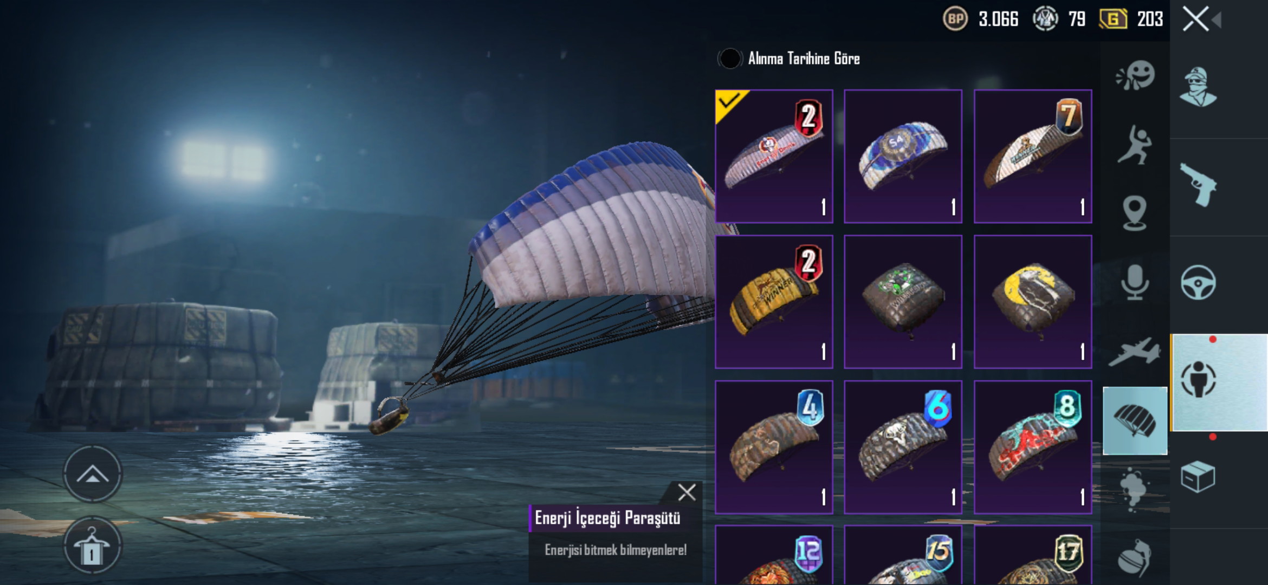Screen dimensions: 1268x585
Task: Tap the BP currency balance
Action: tap(981, 19)
